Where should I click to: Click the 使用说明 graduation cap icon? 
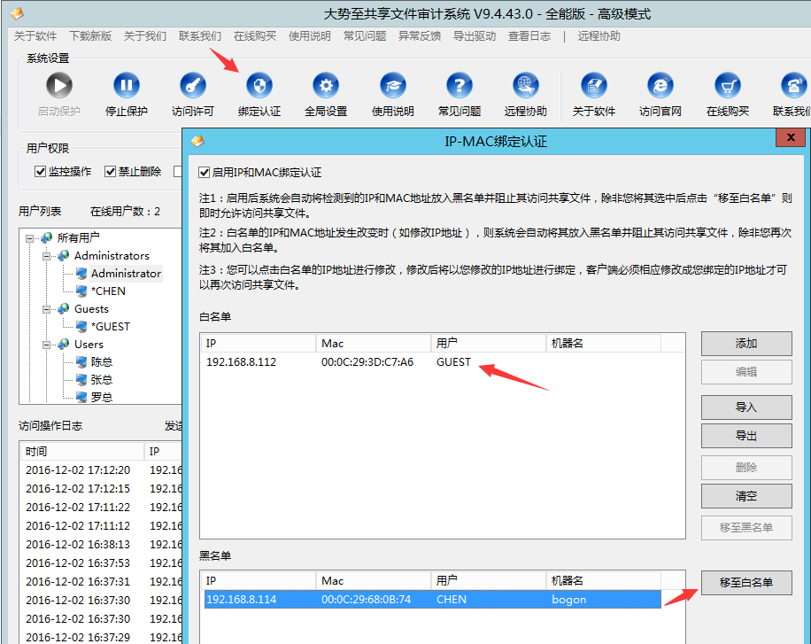click(392, 86)
